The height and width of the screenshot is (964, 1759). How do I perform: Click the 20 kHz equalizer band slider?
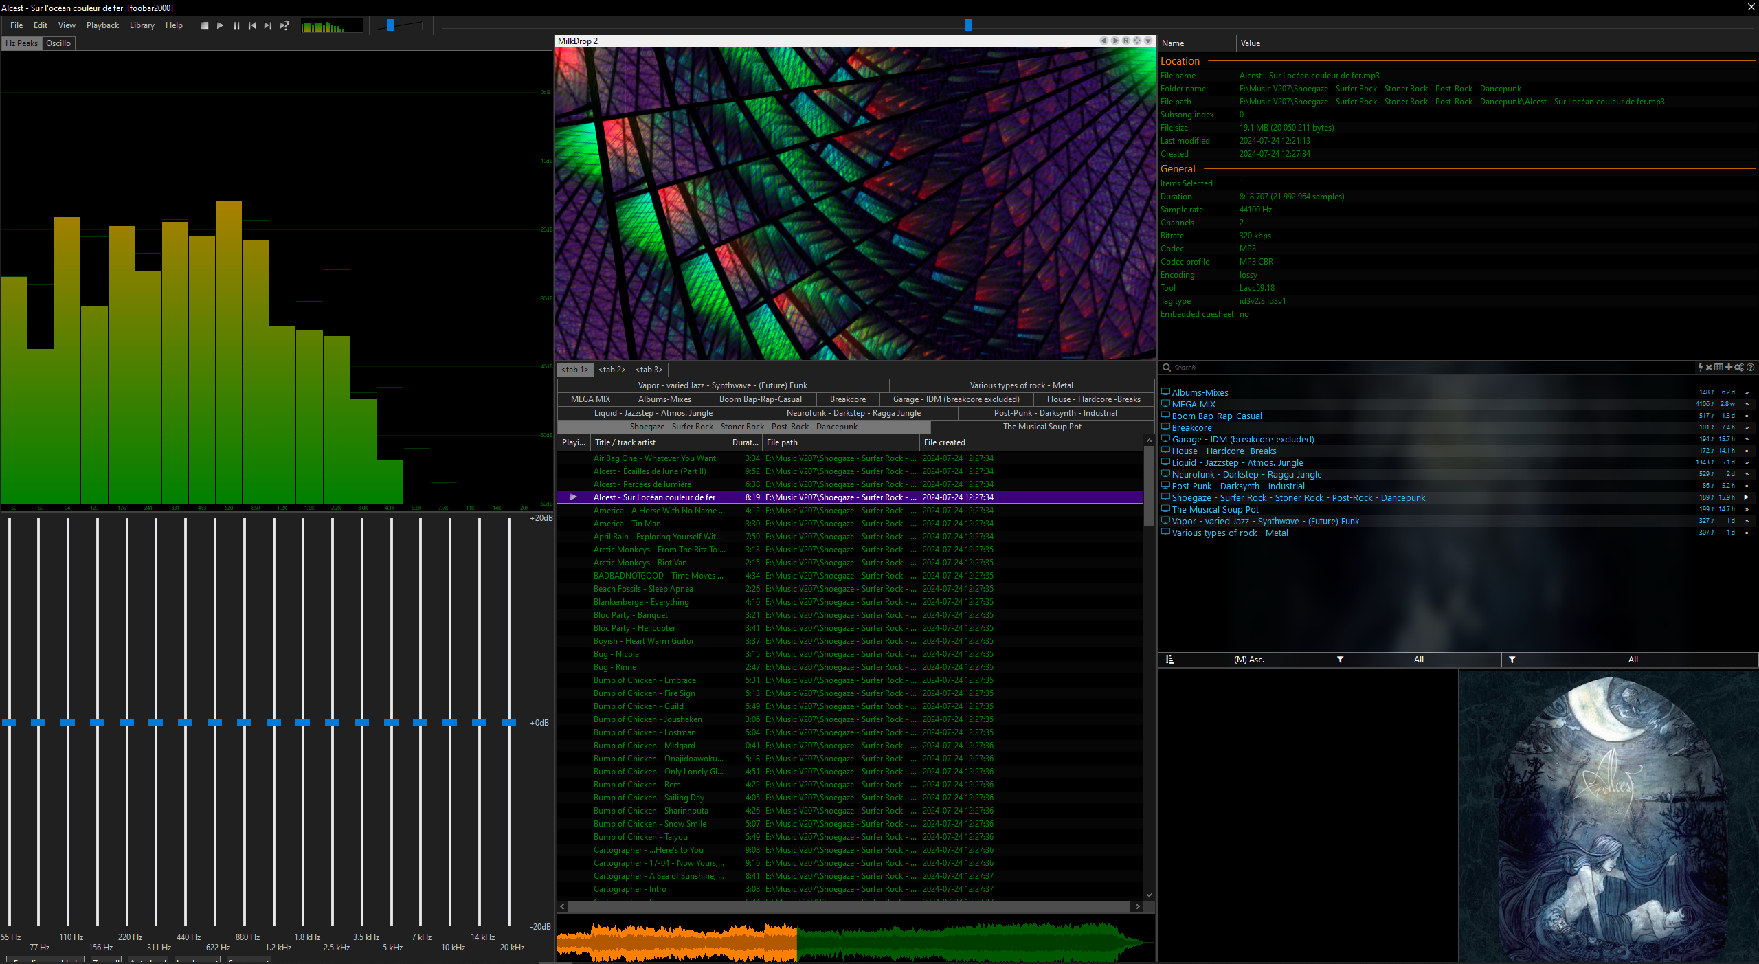point(509,722)
